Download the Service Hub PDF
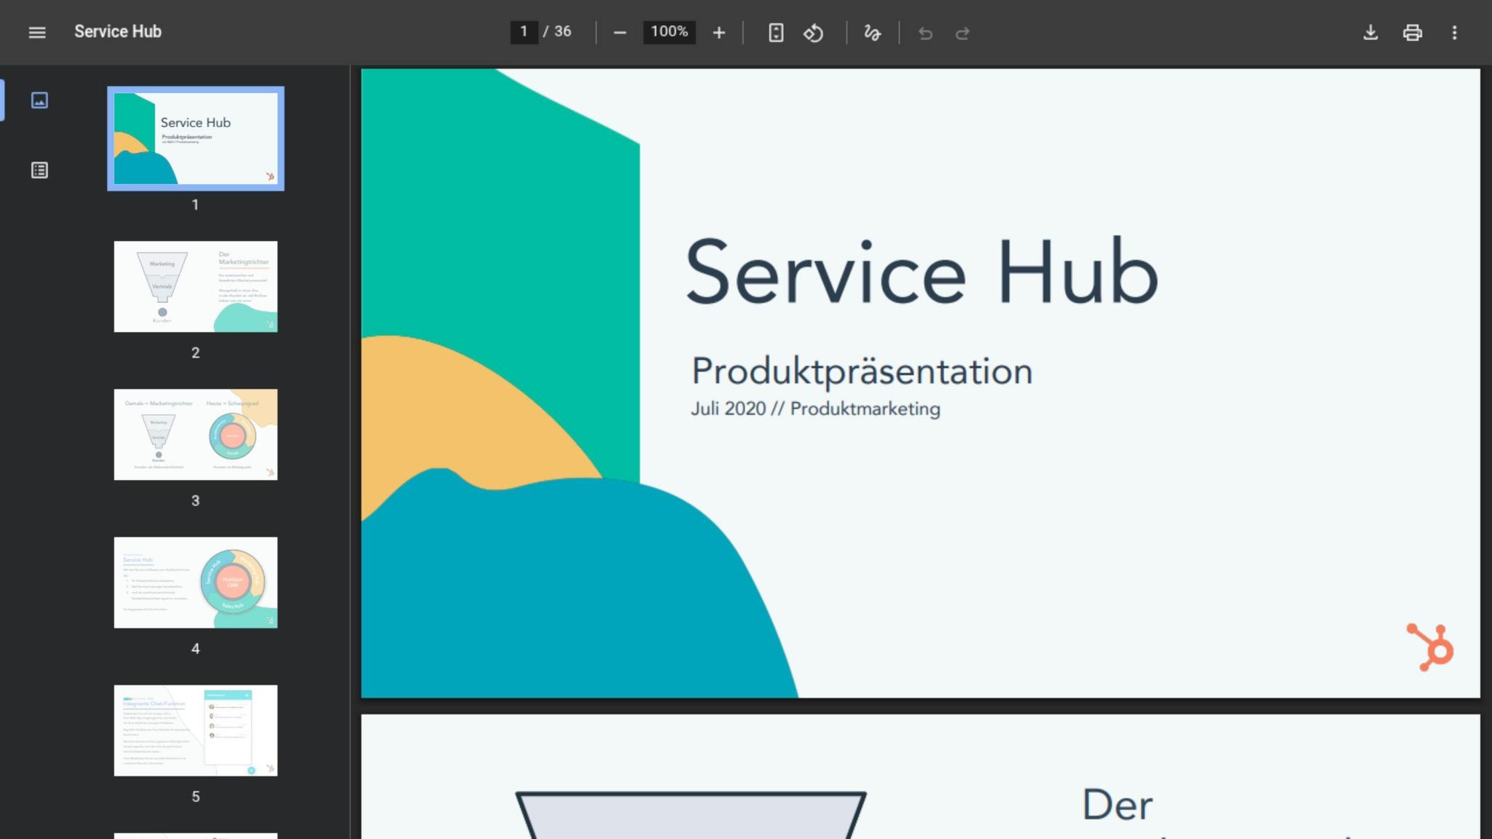1492x839 pixels. coord(1370,32)
